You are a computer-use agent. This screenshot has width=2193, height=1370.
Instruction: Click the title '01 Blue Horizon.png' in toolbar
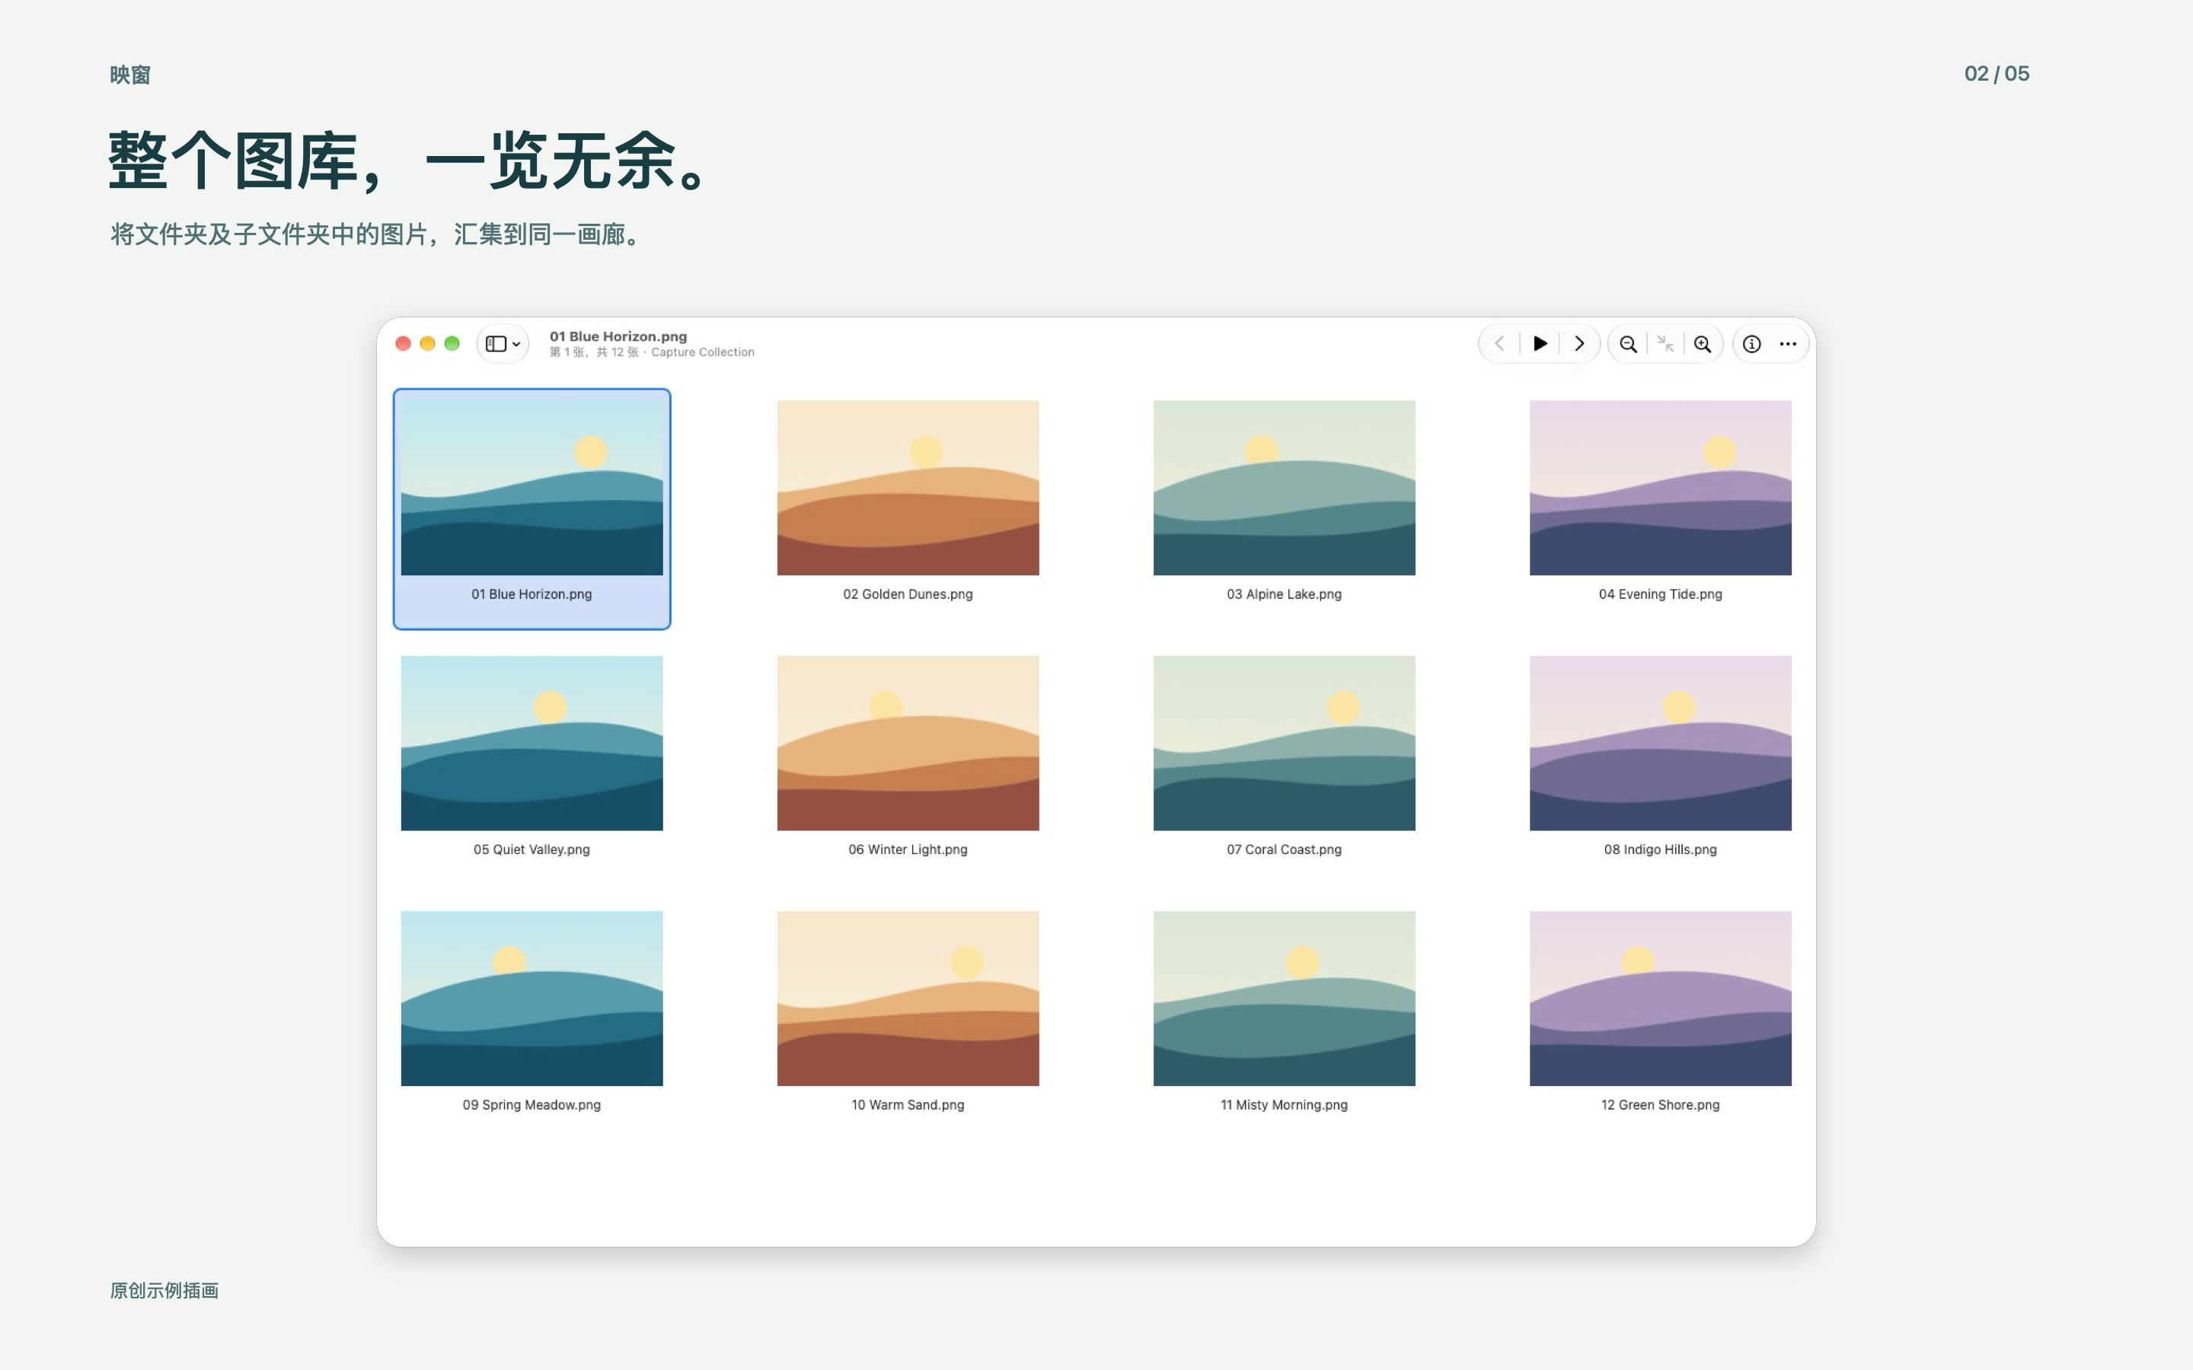(618, 336)
